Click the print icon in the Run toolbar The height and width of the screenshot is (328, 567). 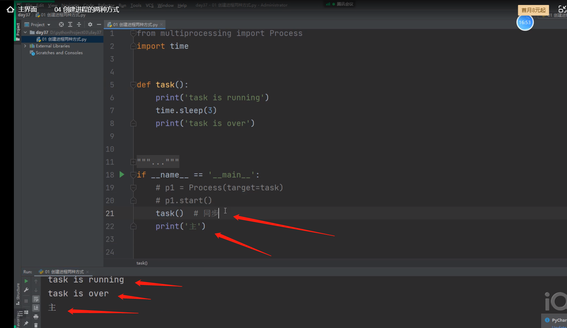[x=36, y=317]
